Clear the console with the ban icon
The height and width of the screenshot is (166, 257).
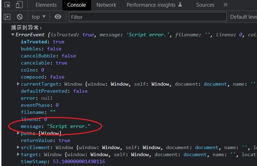click(20, 17)
